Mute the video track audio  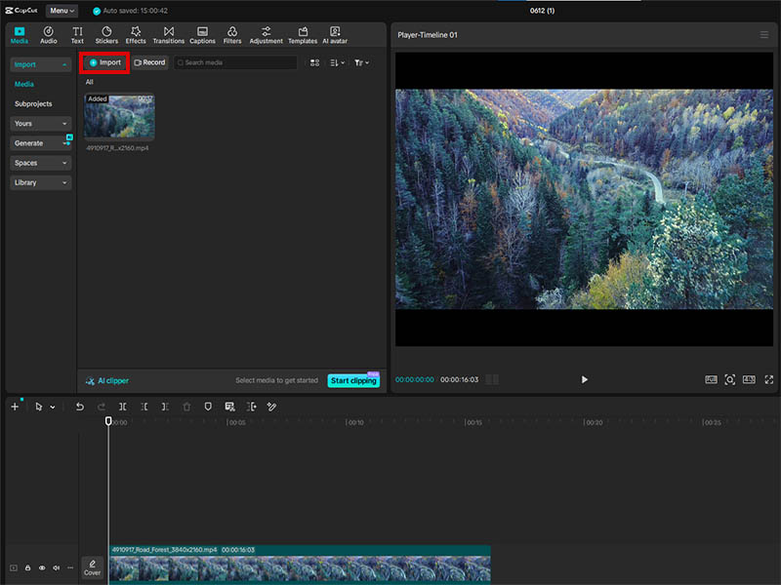[x=57, y=567]
